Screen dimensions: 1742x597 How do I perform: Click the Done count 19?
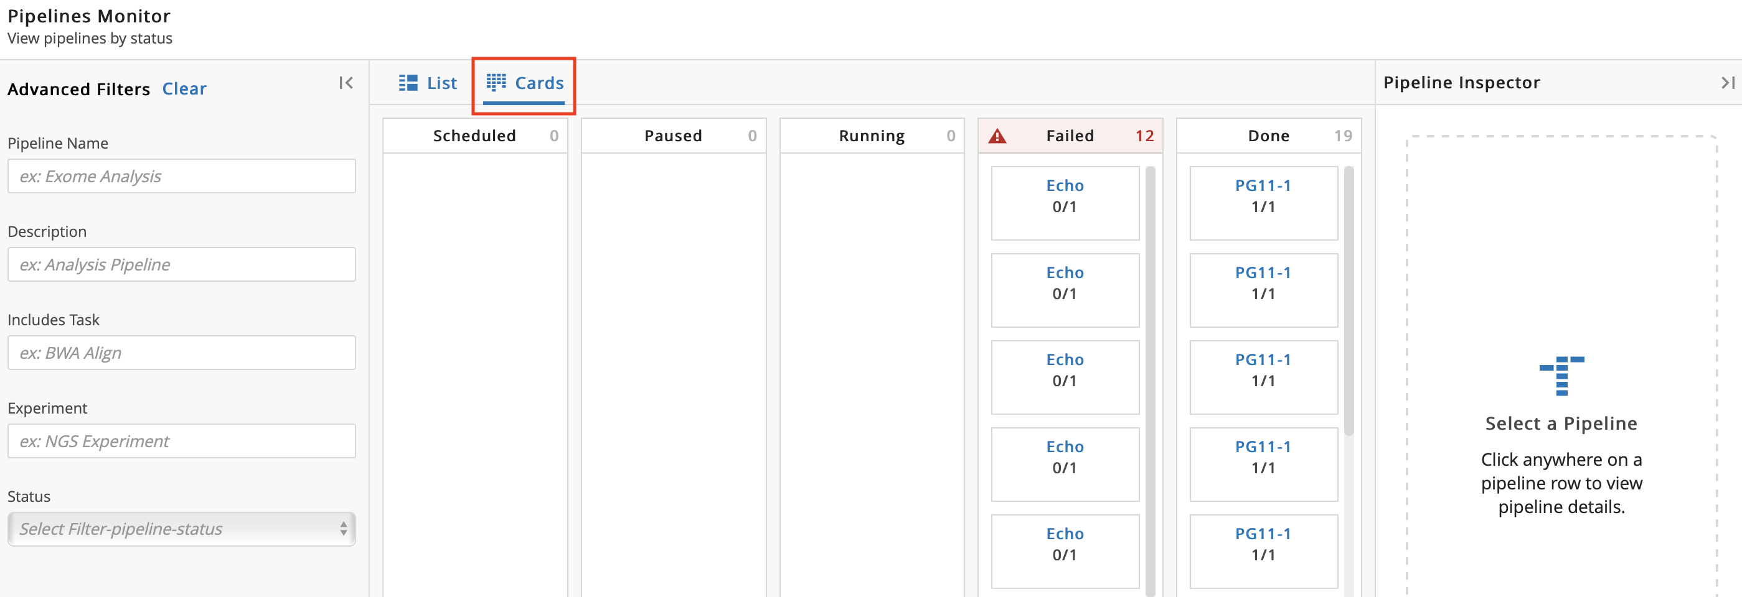pyautogui.click(x=1343, y=136)
